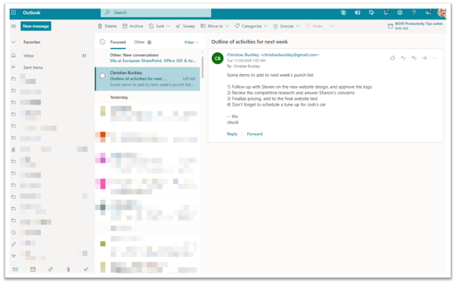Select Christian Buckley message circle checkbox

pos(102,76)
